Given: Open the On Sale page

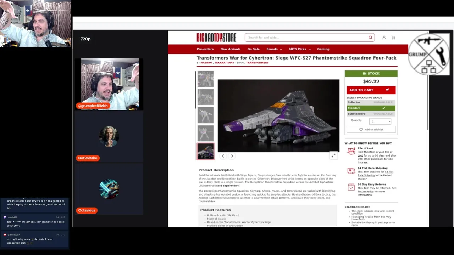Looking at the screenshot, I should click(253, 49).
